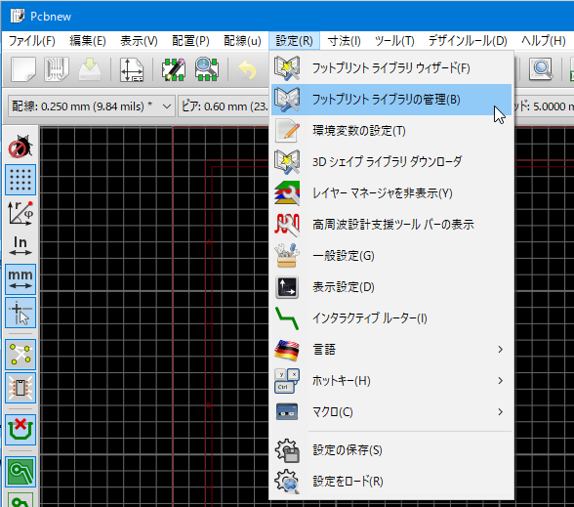Hide the board ratsnest icon
Screen dimensions: 574x507
coord(20,355)
